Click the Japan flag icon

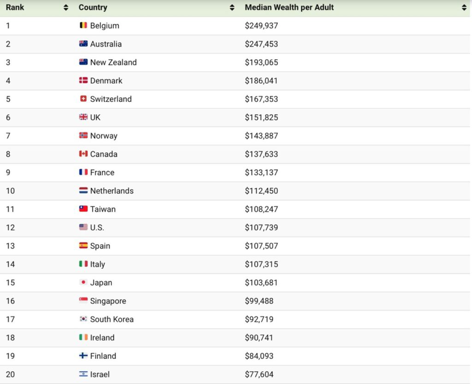[x=83, y=283]
